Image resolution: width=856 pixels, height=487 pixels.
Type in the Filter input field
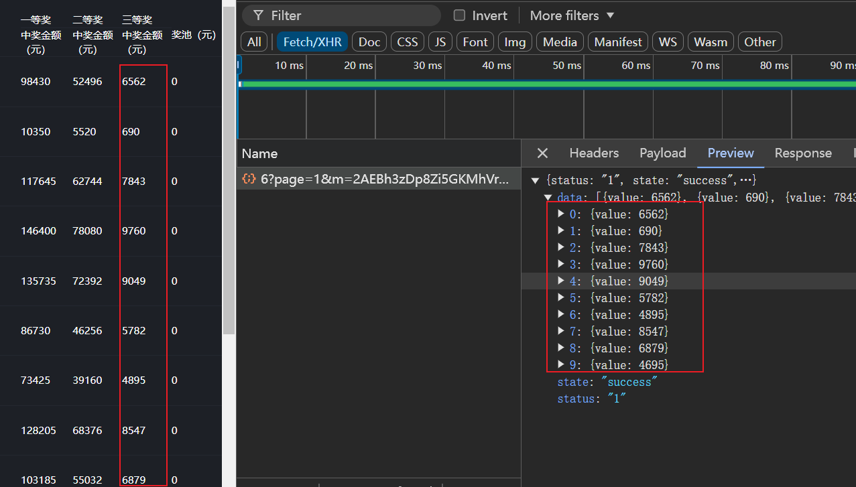[342, 15]
